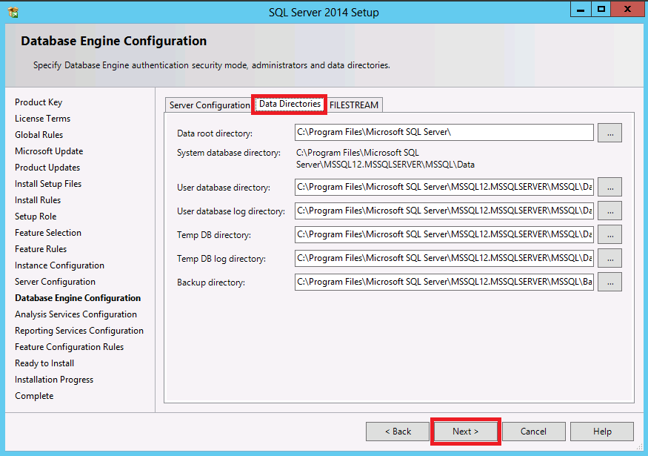Browse for the Temp DB directory

pos(610,234)
